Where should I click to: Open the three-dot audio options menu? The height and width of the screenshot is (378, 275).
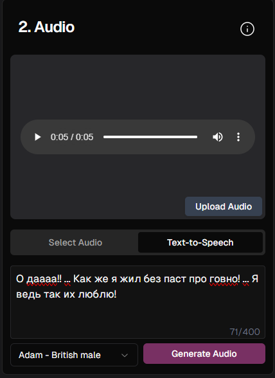click(238, 137)
